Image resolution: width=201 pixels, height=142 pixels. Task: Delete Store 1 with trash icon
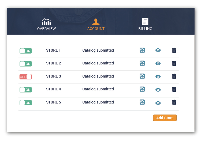[x=174, y=50]
